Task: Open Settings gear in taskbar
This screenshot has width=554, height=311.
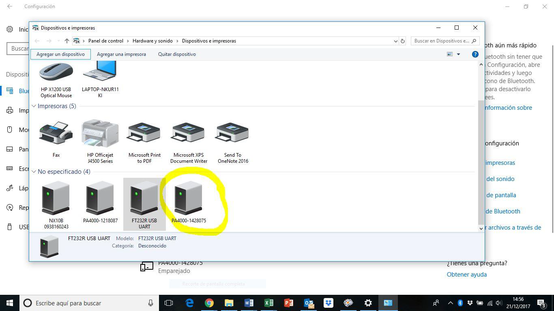Action: (368, 303)
